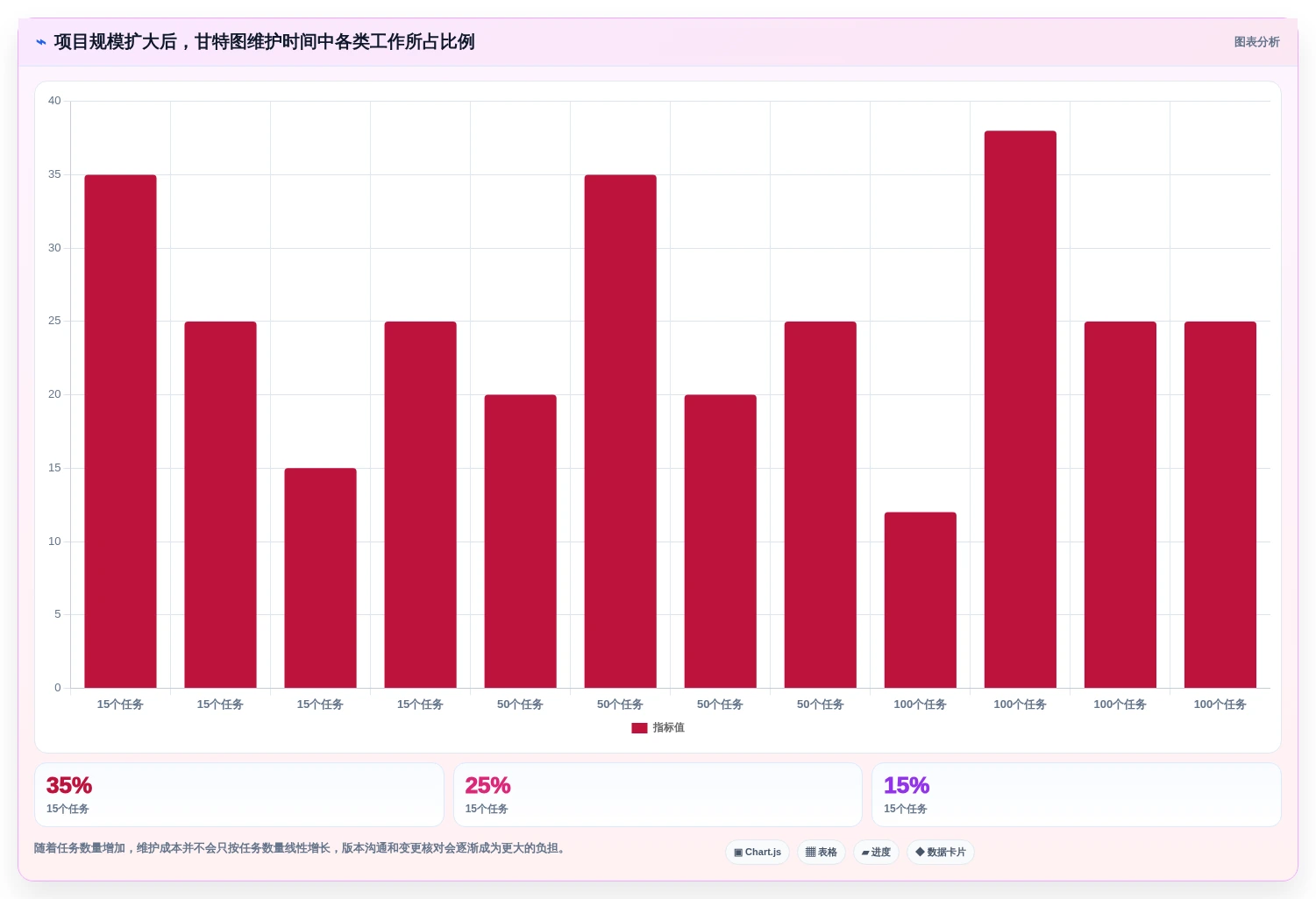Click the title 项目规模扩大后，甘特图维护时间中各类工作所占比例
1316x899 pixels.
point(264,42)
